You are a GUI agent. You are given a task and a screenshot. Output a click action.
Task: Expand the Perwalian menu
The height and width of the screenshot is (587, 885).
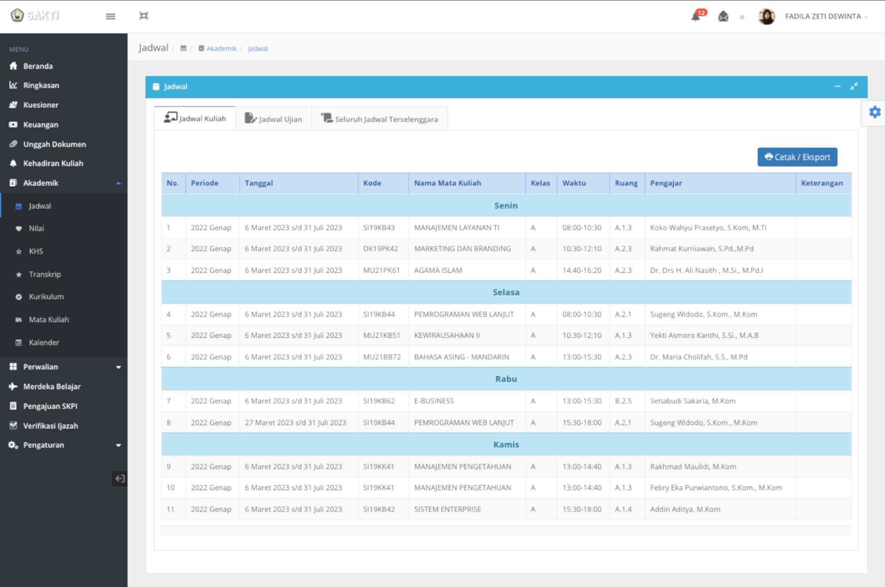[x=40, y=367]
